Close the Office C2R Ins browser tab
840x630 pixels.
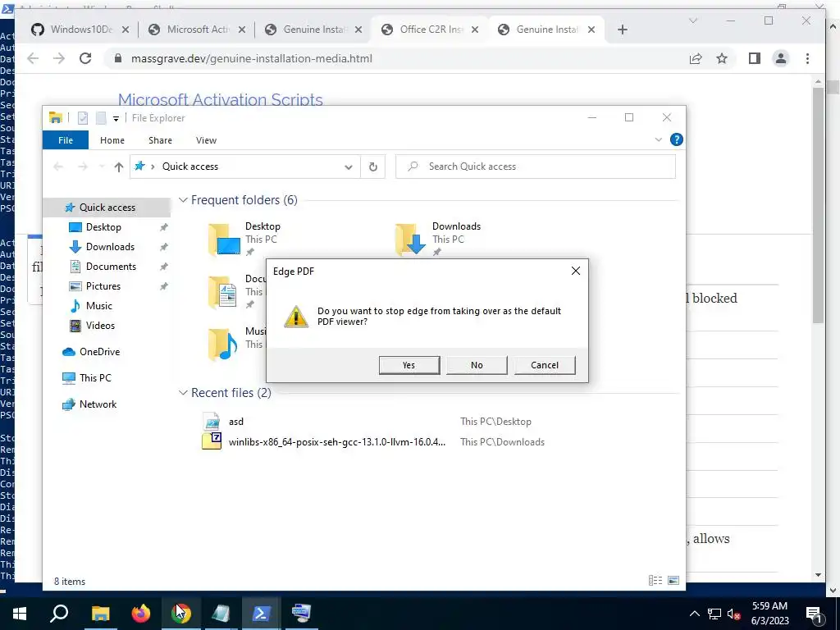pyautogui.click(x=475, y=30)
